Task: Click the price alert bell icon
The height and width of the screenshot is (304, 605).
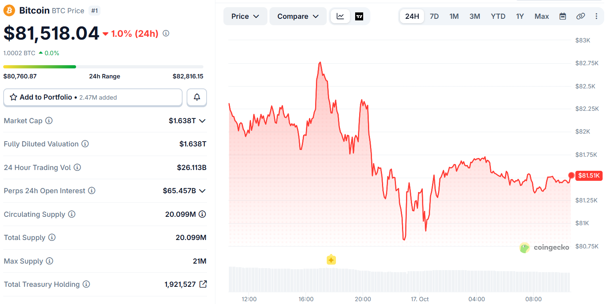Action: (197, 97)
